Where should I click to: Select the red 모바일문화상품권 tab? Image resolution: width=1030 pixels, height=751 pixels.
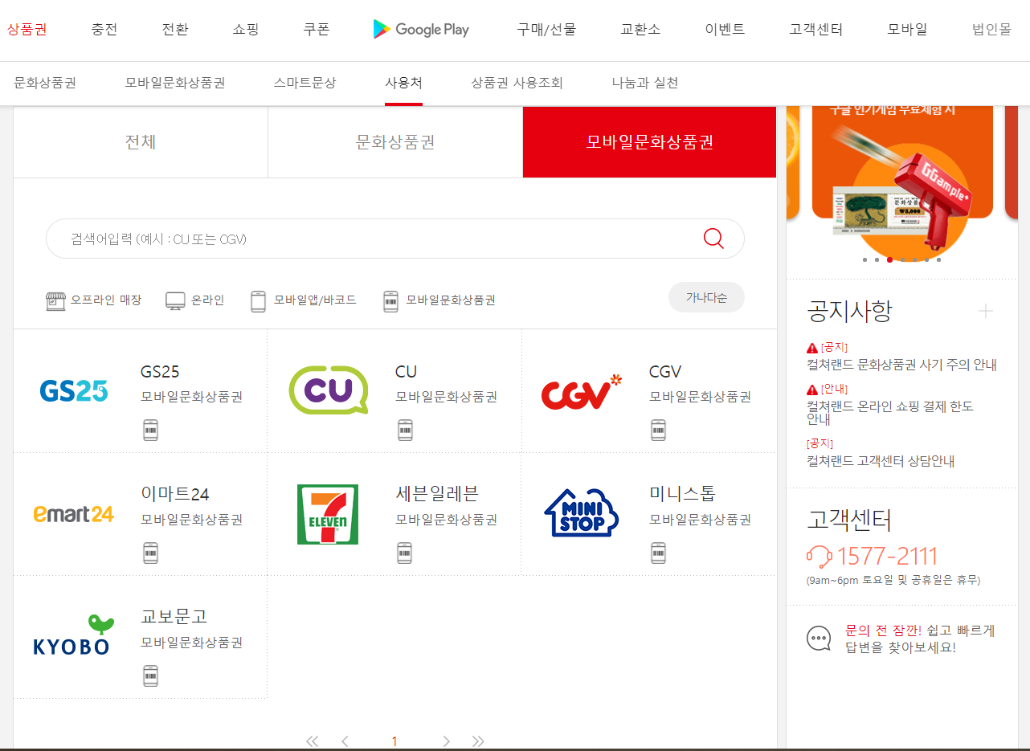(649, 142)
